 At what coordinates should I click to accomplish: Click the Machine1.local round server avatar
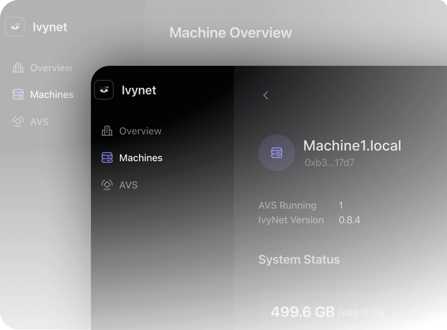click(277, 153)
